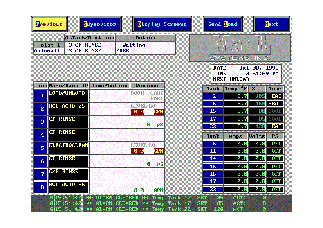Click the Manit Systems logo

click(240, 47)
